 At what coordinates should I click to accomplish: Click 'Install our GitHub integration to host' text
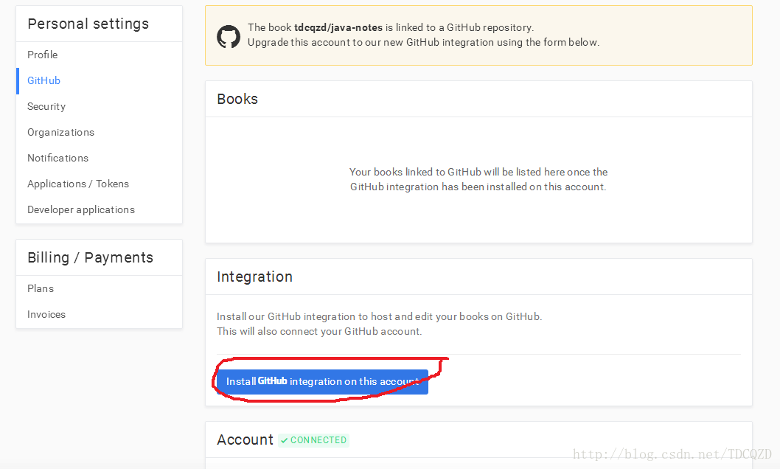click(379, 317)
